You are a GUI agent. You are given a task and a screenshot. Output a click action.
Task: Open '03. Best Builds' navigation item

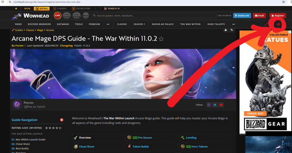pyautogui.click(x=20, y=149)
